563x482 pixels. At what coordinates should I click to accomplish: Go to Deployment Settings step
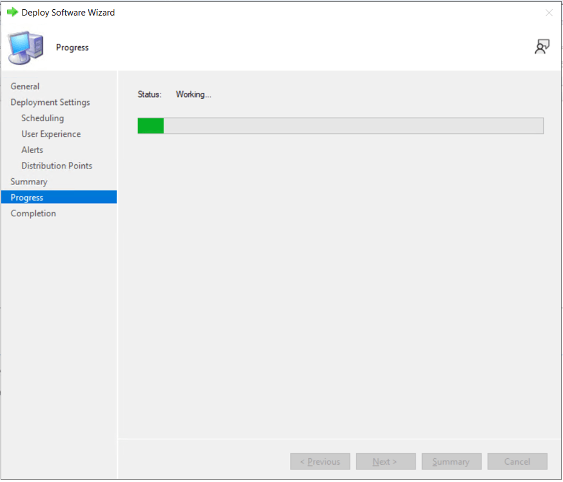50,102
